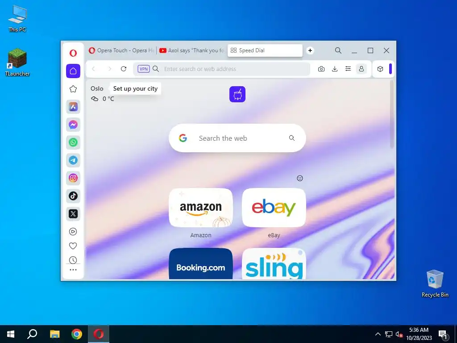Click the 0 °C weather reading
Screen dimensions: 457x343
click(x=108, y=99)
